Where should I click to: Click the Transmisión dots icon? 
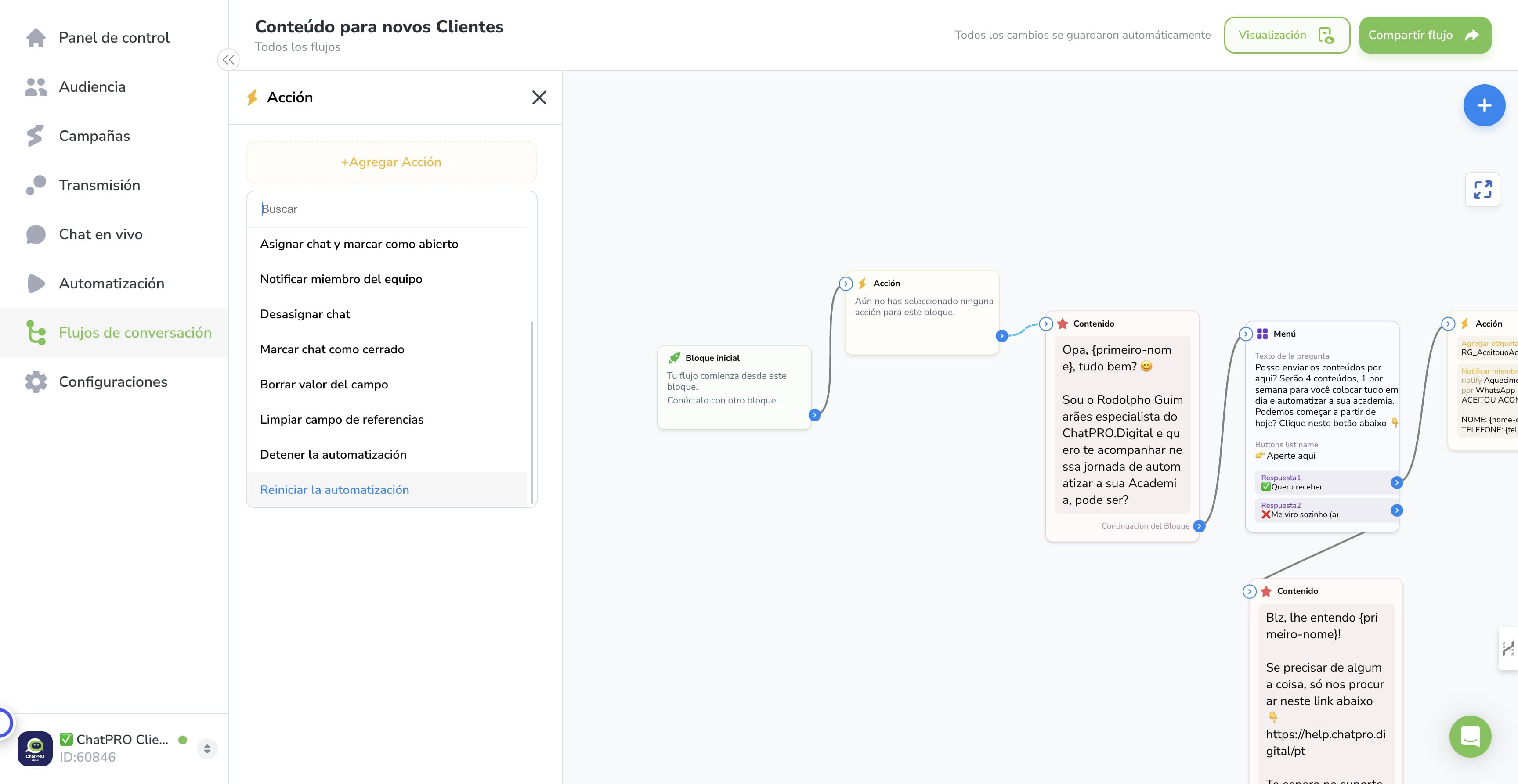36,185
